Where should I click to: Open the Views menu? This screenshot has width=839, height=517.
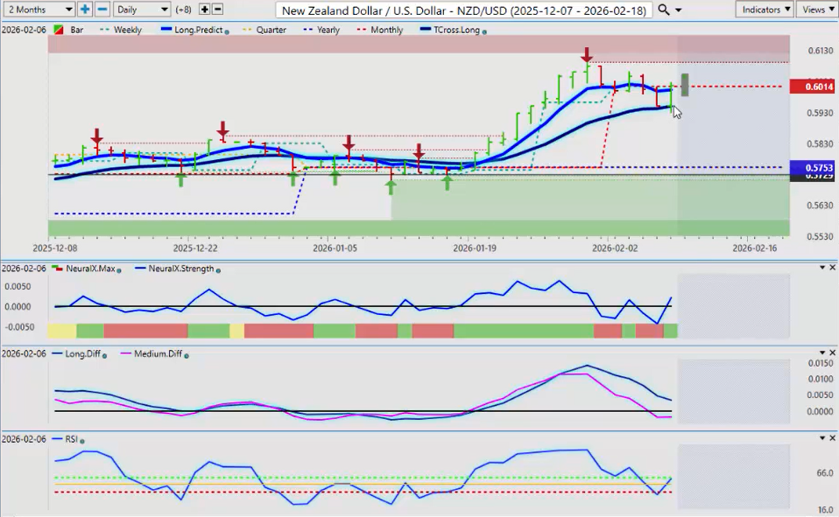tap(817, 10)
